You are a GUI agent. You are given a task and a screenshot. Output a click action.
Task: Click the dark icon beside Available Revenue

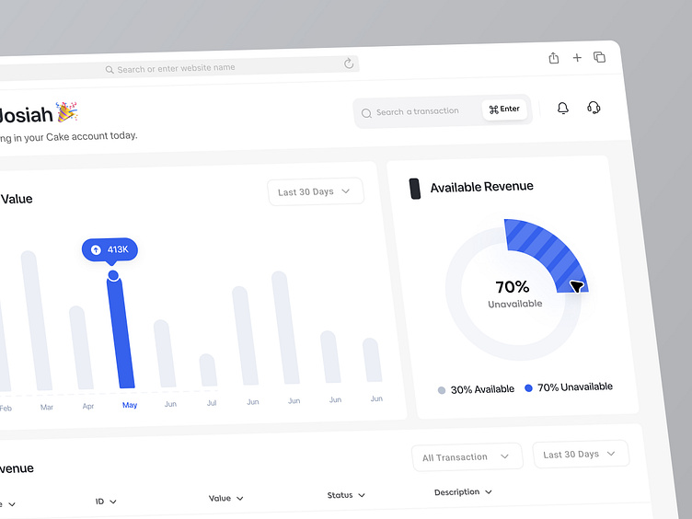415,189
